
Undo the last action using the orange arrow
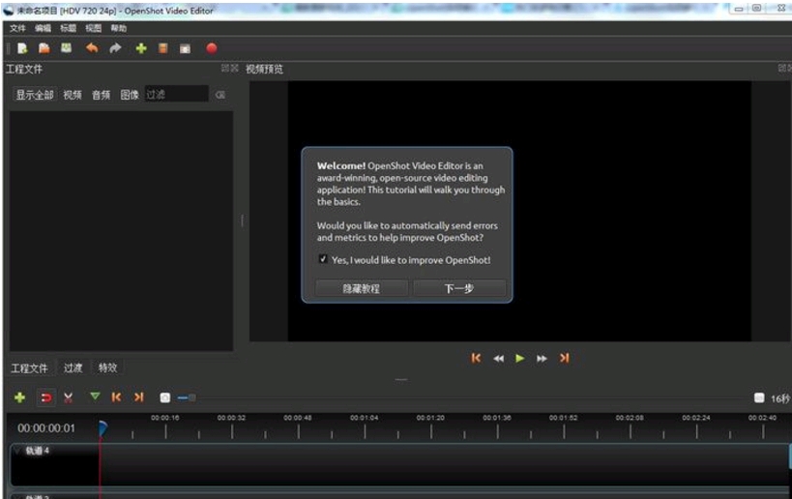tap(92, 48)
